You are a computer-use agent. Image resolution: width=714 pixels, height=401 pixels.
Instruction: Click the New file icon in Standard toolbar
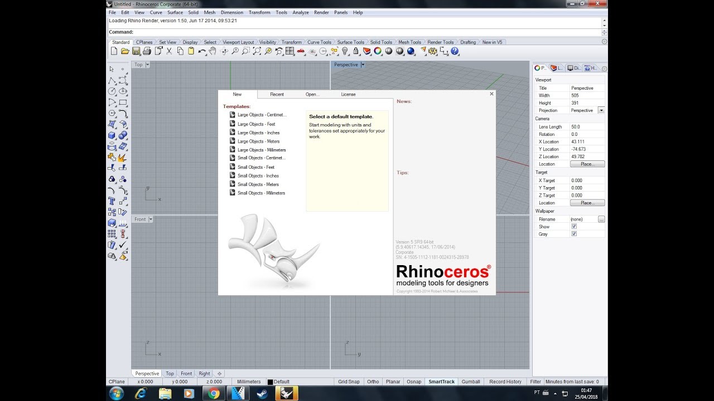(114, 51)
